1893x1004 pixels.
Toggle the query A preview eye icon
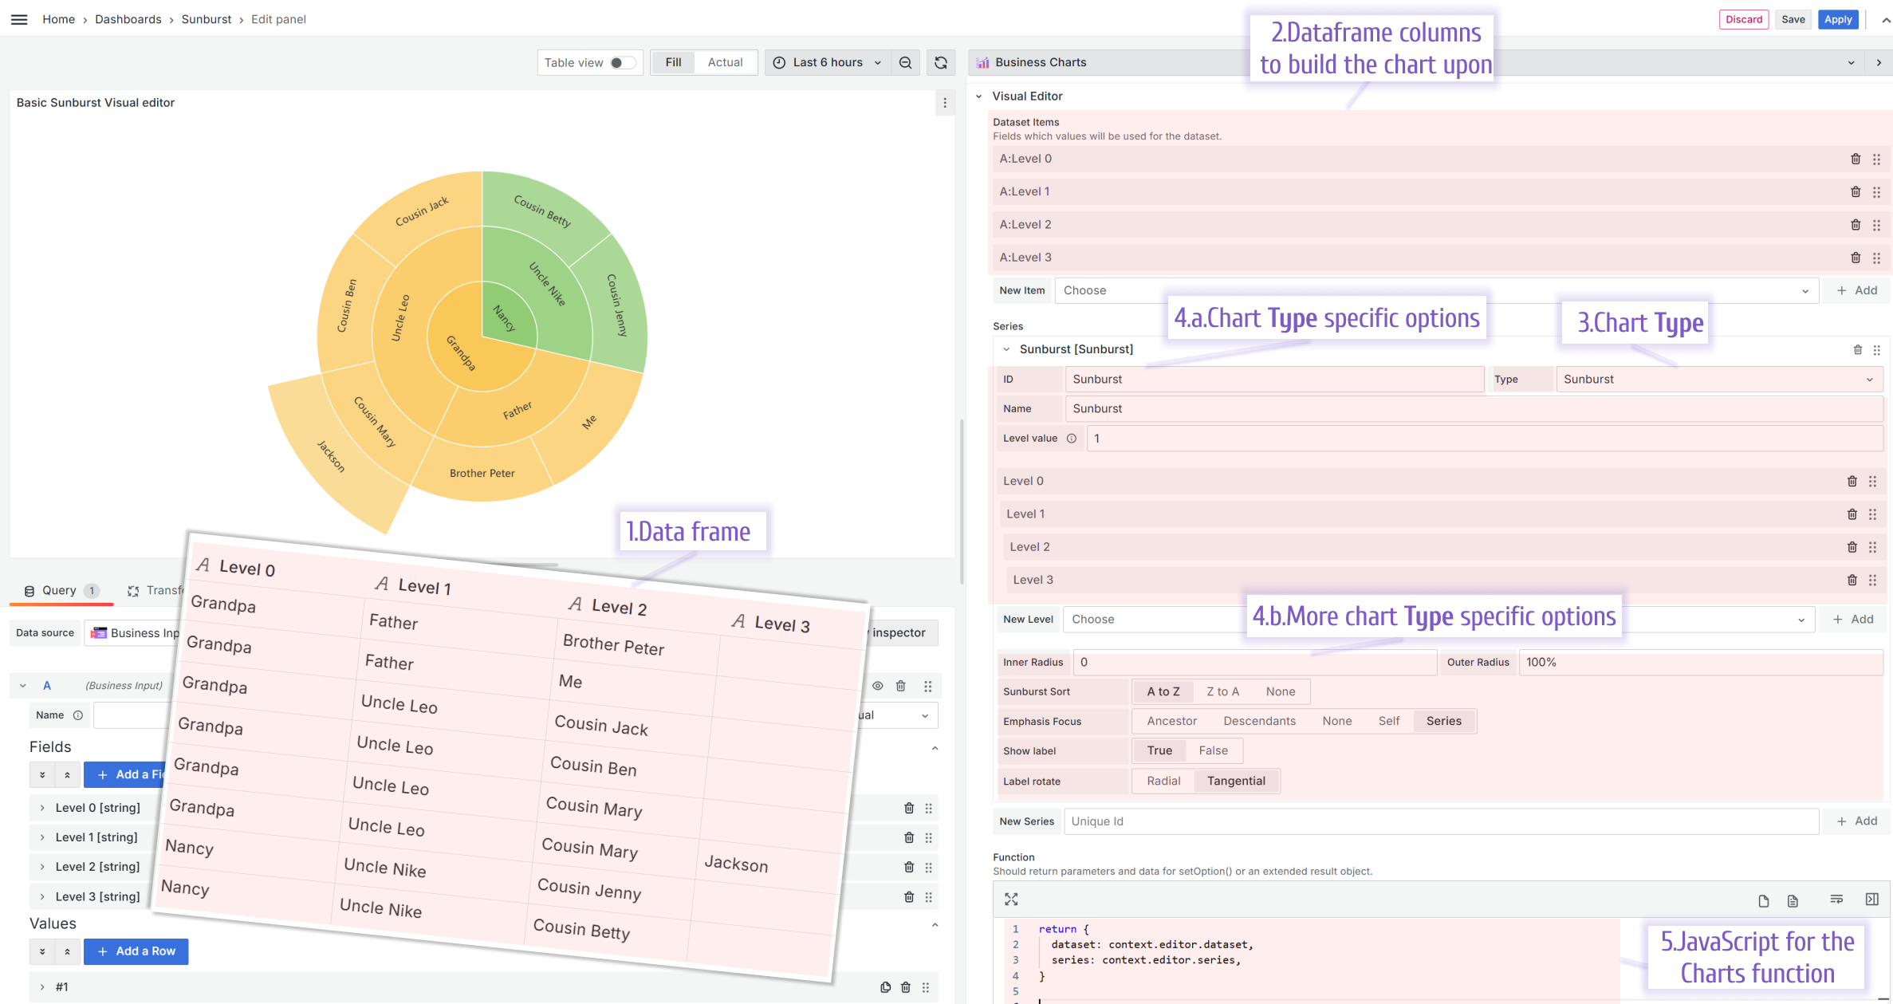tap(878, 686)
